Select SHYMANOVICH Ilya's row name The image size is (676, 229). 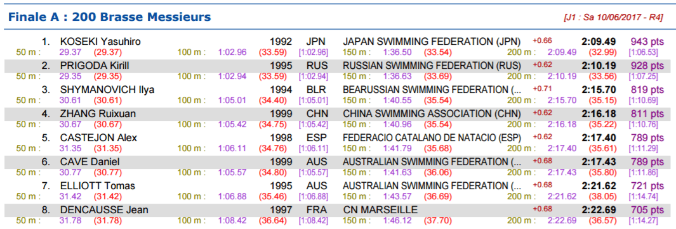tap(107, 90)
